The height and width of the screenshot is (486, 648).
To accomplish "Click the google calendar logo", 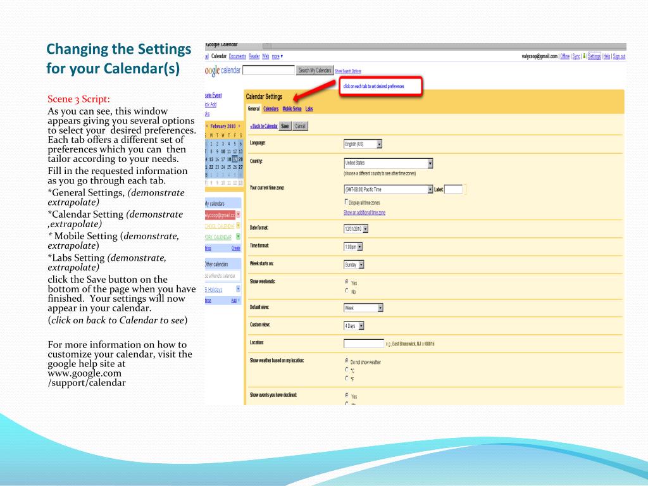I will click(222, 70).
